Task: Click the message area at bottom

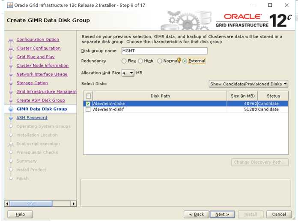Action: [x=186, y=192]
